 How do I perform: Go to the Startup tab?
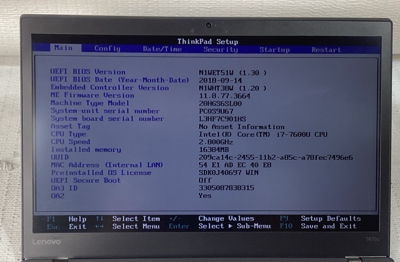coord(274,50)
